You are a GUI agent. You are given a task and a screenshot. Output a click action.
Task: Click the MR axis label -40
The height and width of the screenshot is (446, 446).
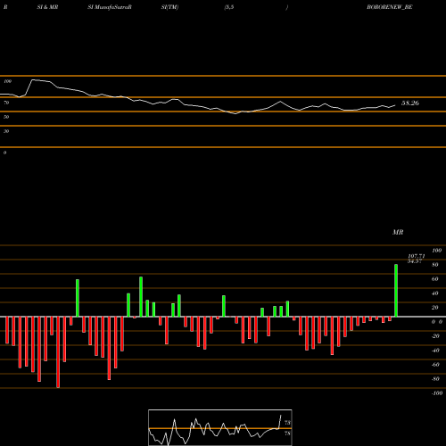tap(435, 351)
